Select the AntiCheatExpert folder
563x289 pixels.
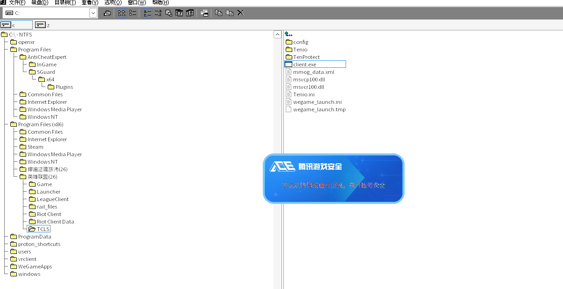[43, 57]
